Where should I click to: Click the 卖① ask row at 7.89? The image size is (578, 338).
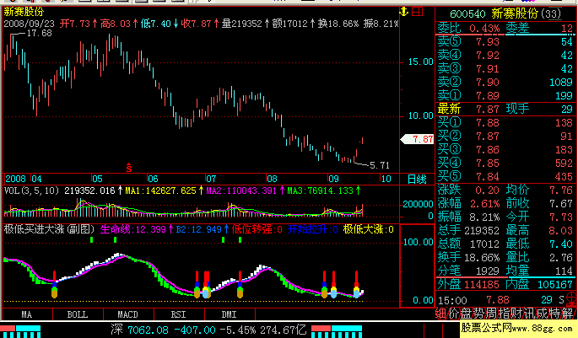pos(505,96)
